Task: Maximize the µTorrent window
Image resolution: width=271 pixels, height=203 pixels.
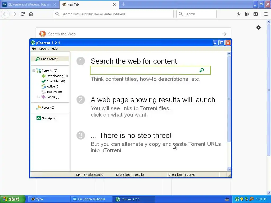Action: (222, 43)
